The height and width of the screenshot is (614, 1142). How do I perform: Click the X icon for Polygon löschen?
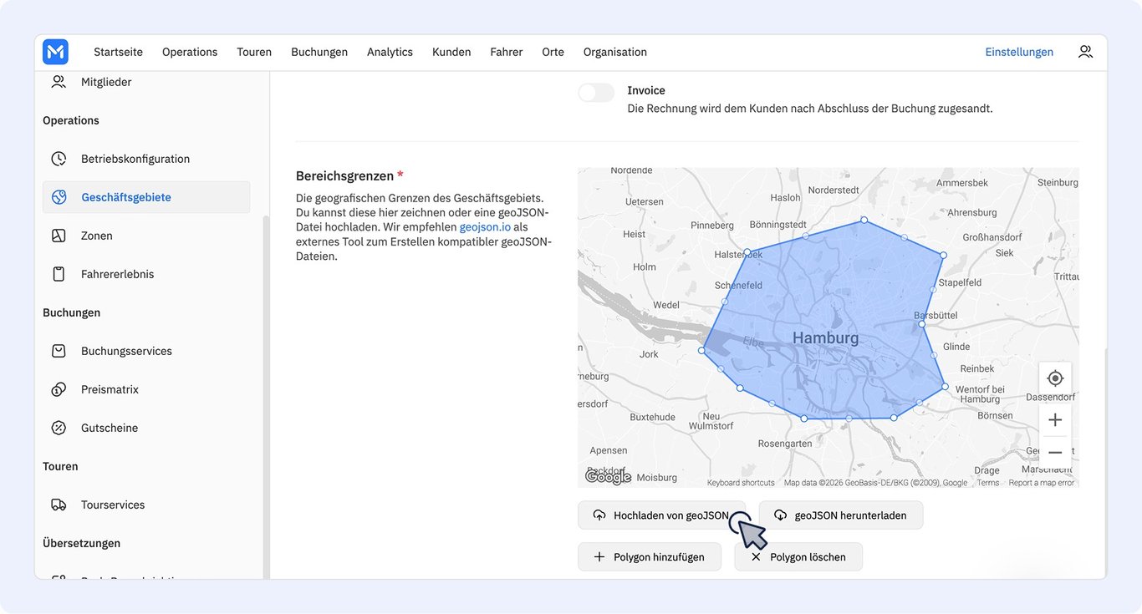pyautogui.click(x=756, y=557)
